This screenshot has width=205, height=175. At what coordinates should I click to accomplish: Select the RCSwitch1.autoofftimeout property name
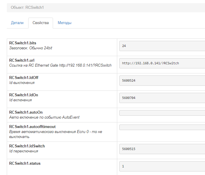32,127
